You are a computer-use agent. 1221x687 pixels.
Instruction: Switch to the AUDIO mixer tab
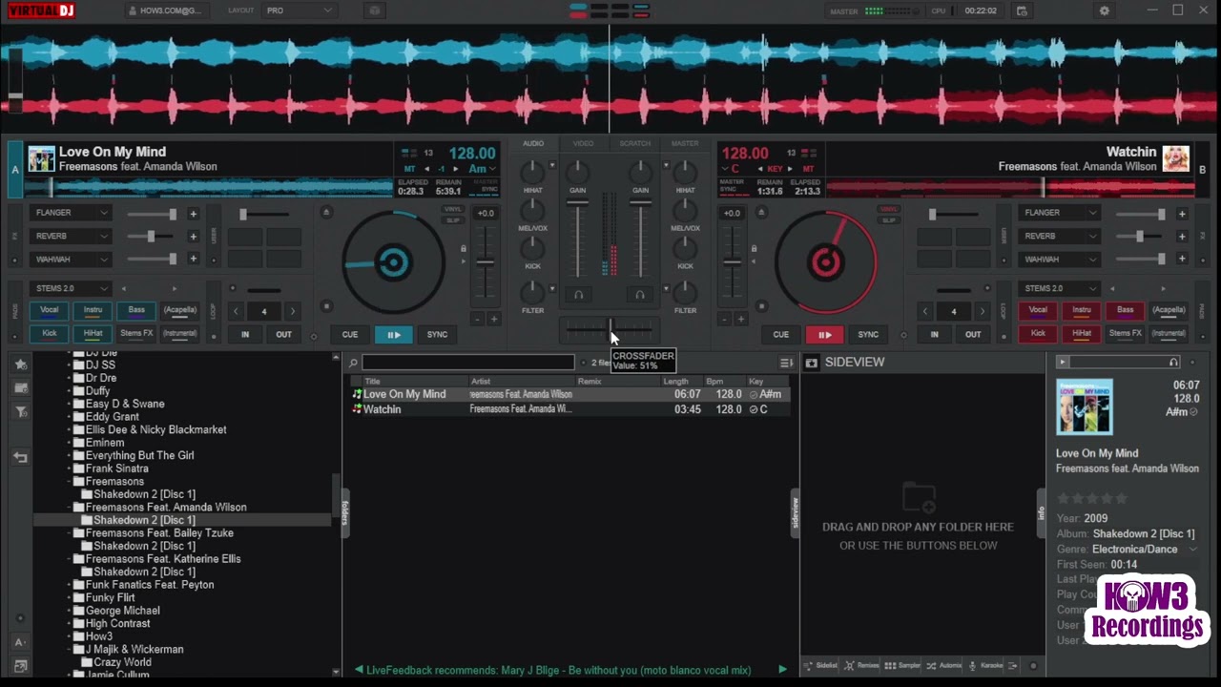point(533,144)
